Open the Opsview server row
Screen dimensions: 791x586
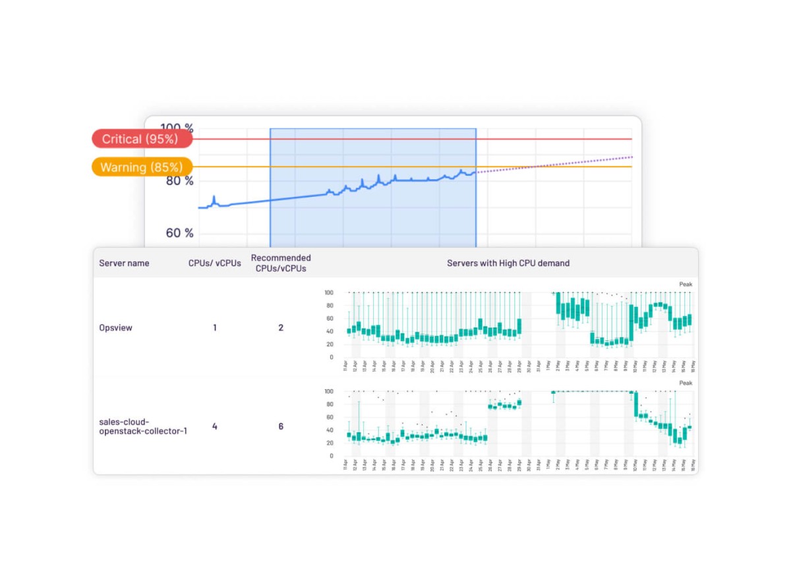tap(115, 327)
